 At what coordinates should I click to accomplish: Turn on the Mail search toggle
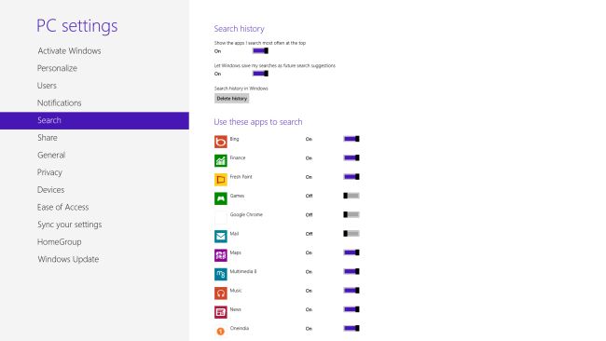pyautogui.click(x=351, y=233)
